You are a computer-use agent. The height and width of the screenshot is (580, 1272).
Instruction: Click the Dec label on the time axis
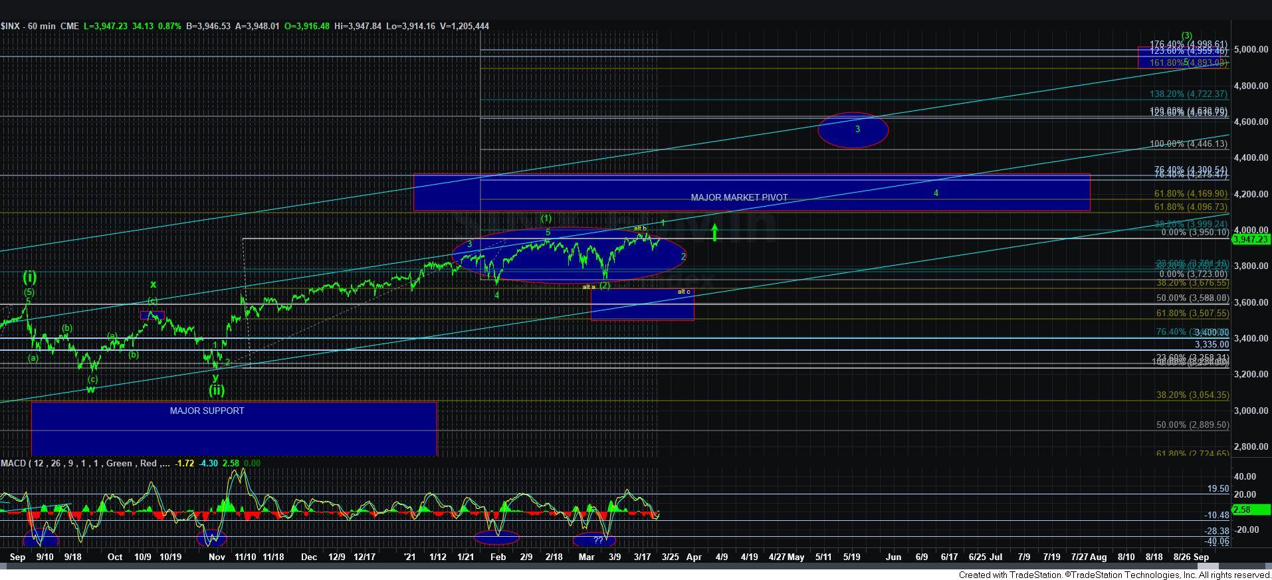pyautogui.click(x=308, y=557)
